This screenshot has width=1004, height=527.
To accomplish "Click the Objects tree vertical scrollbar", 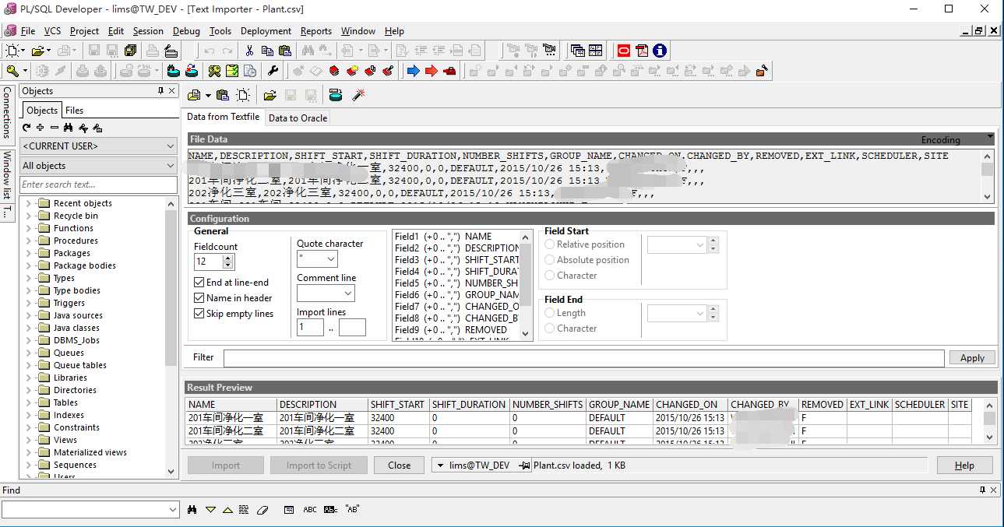I will (171, 337).
